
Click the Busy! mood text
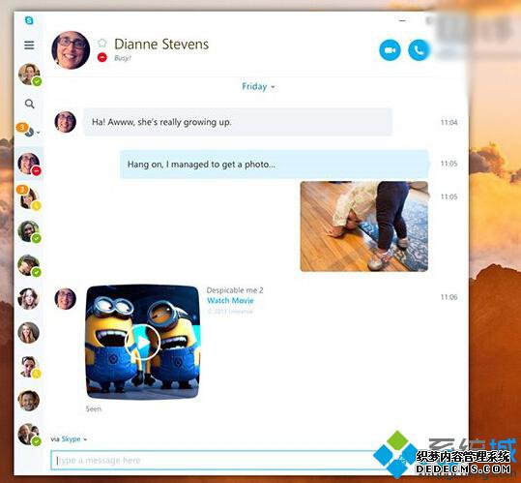tap(122, 58)
